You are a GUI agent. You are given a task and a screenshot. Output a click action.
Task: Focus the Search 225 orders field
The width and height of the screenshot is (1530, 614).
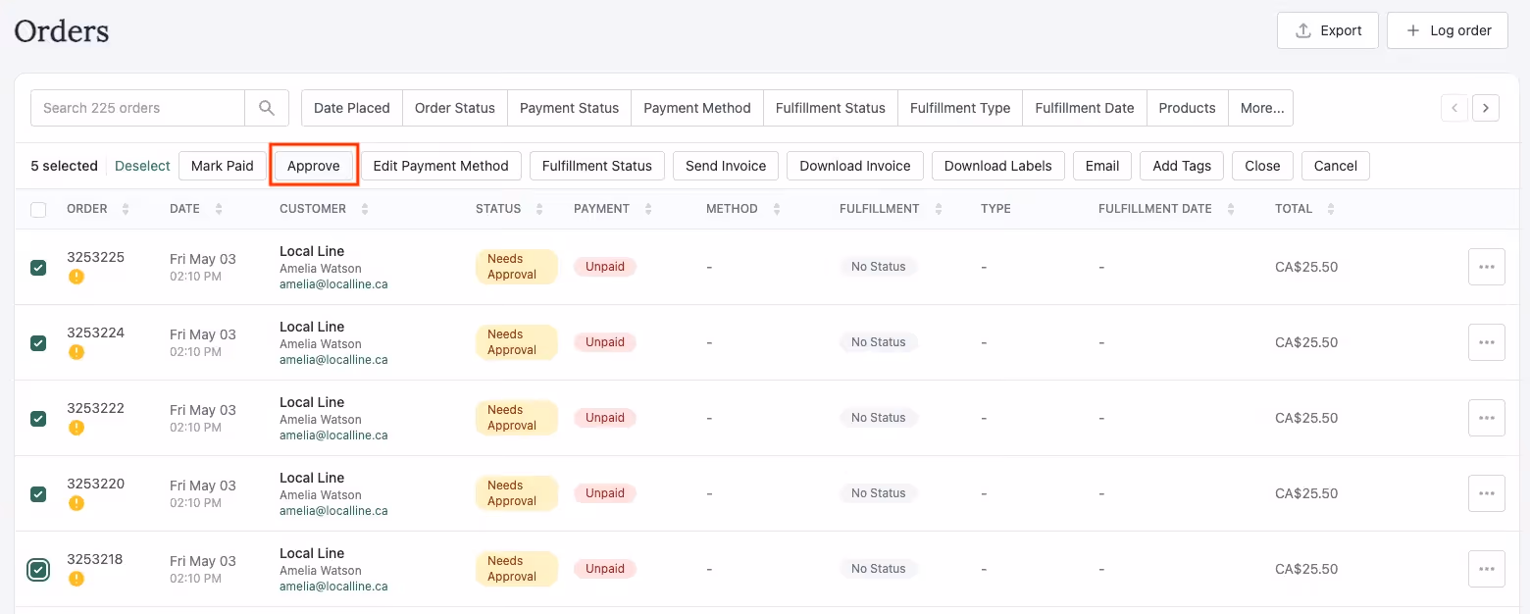click(137, 108)
